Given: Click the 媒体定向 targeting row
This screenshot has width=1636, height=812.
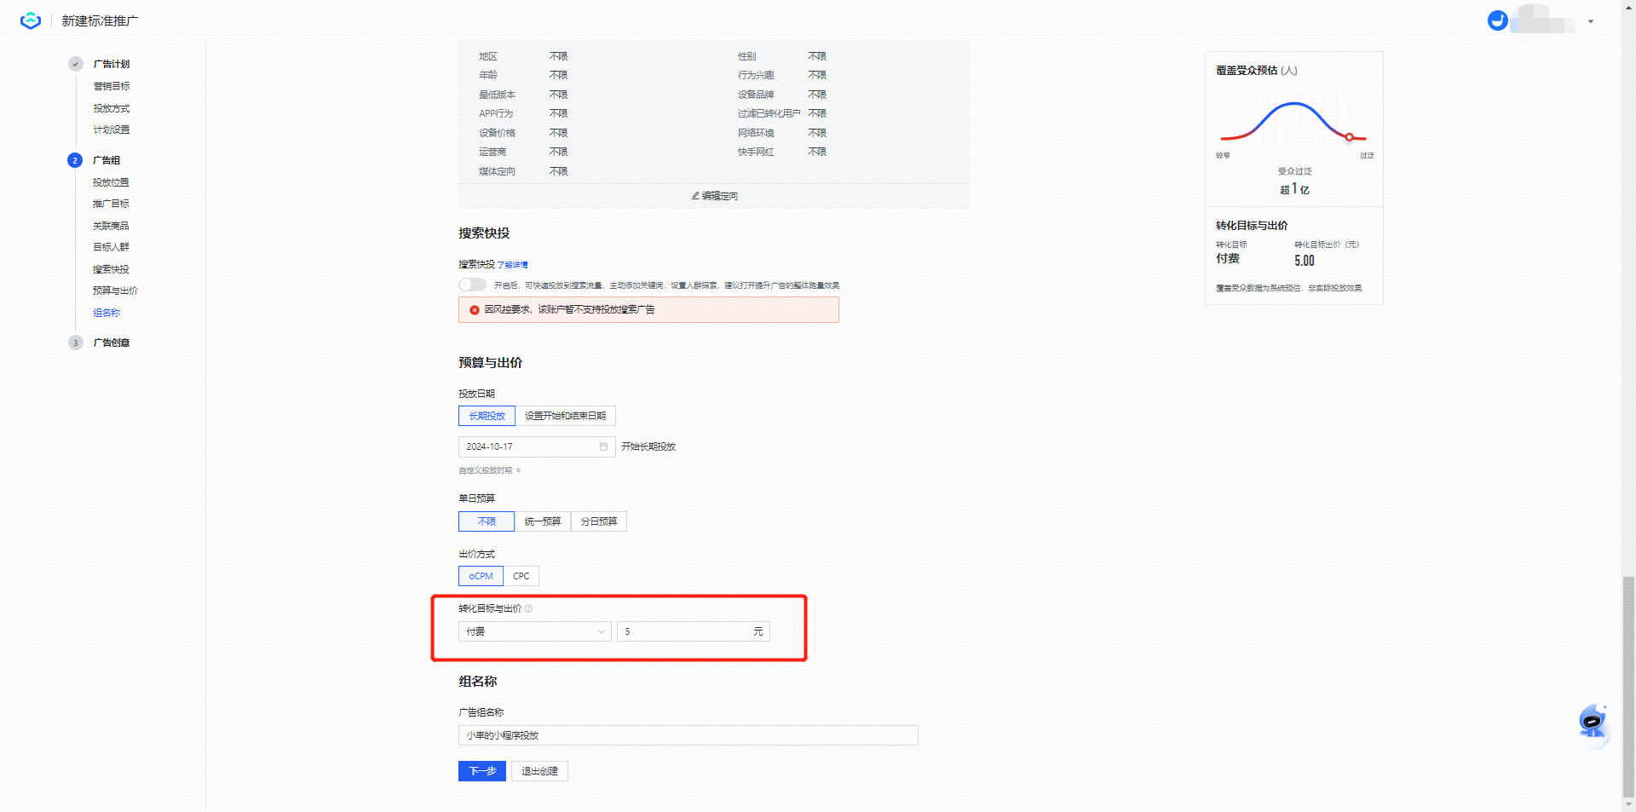Looking at the screenshot, I should pyautogui.click(x=523, y=171).
